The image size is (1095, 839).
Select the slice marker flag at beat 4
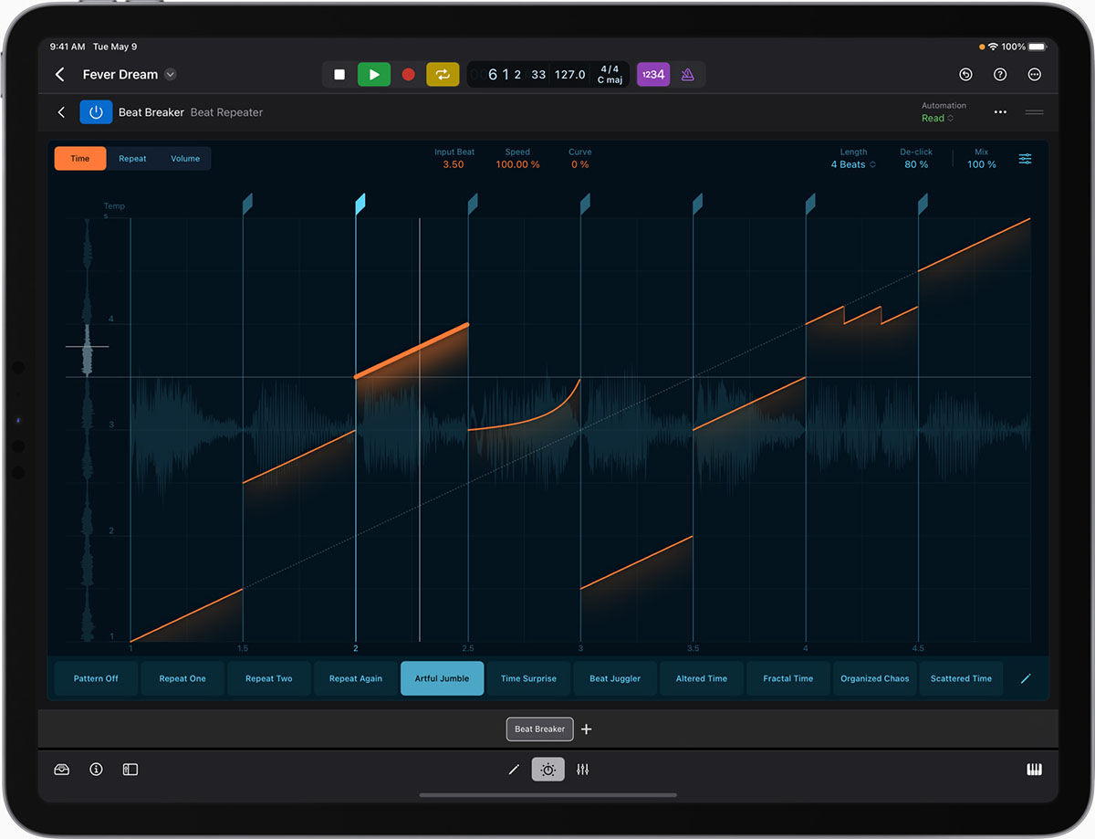pyautogui.click(x=809, y=204)
